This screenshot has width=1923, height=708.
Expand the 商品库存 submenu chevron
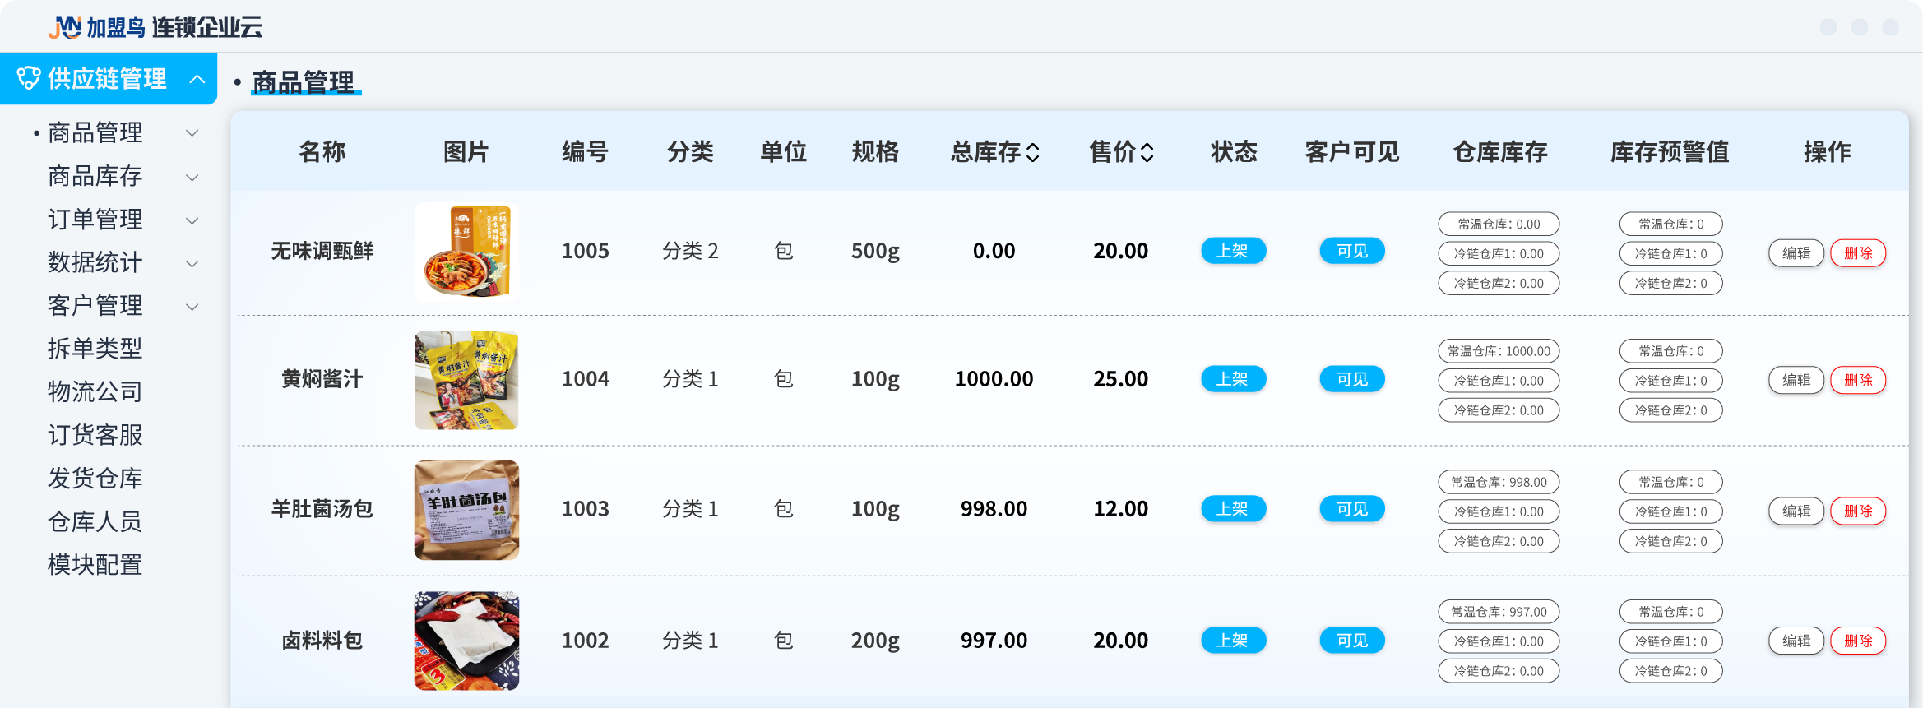point(192,177)
